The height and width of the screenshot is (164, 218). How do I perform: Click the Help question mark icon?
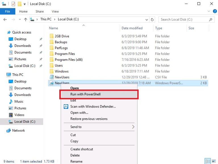pos(215,11)
